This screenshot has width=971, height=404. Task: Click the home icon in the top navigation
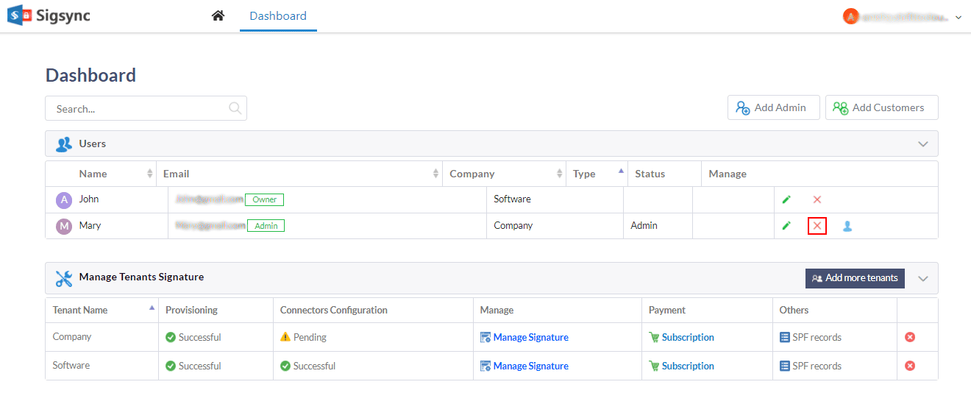(218, 15)
